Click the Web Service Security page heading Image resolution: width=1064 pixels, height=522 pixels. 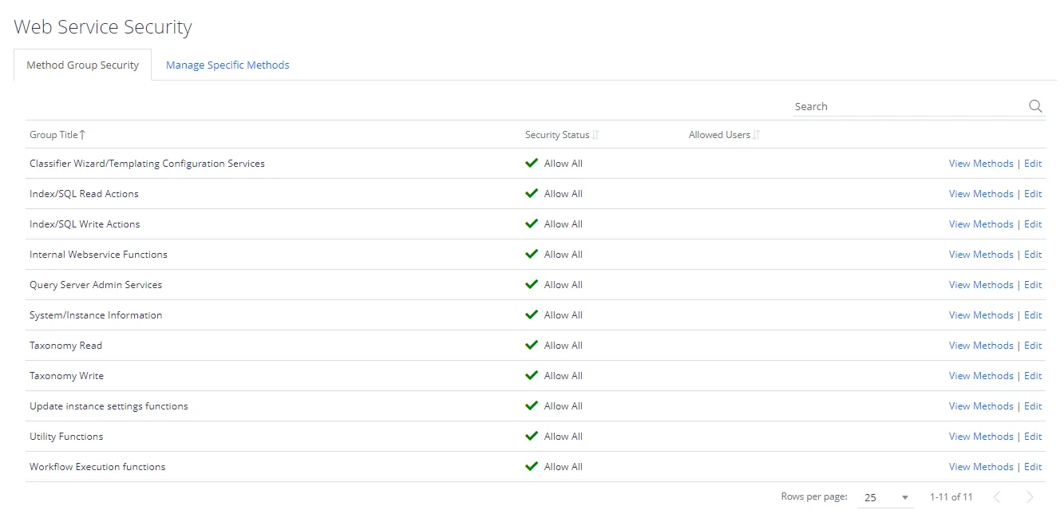click(x=103, y=26)
